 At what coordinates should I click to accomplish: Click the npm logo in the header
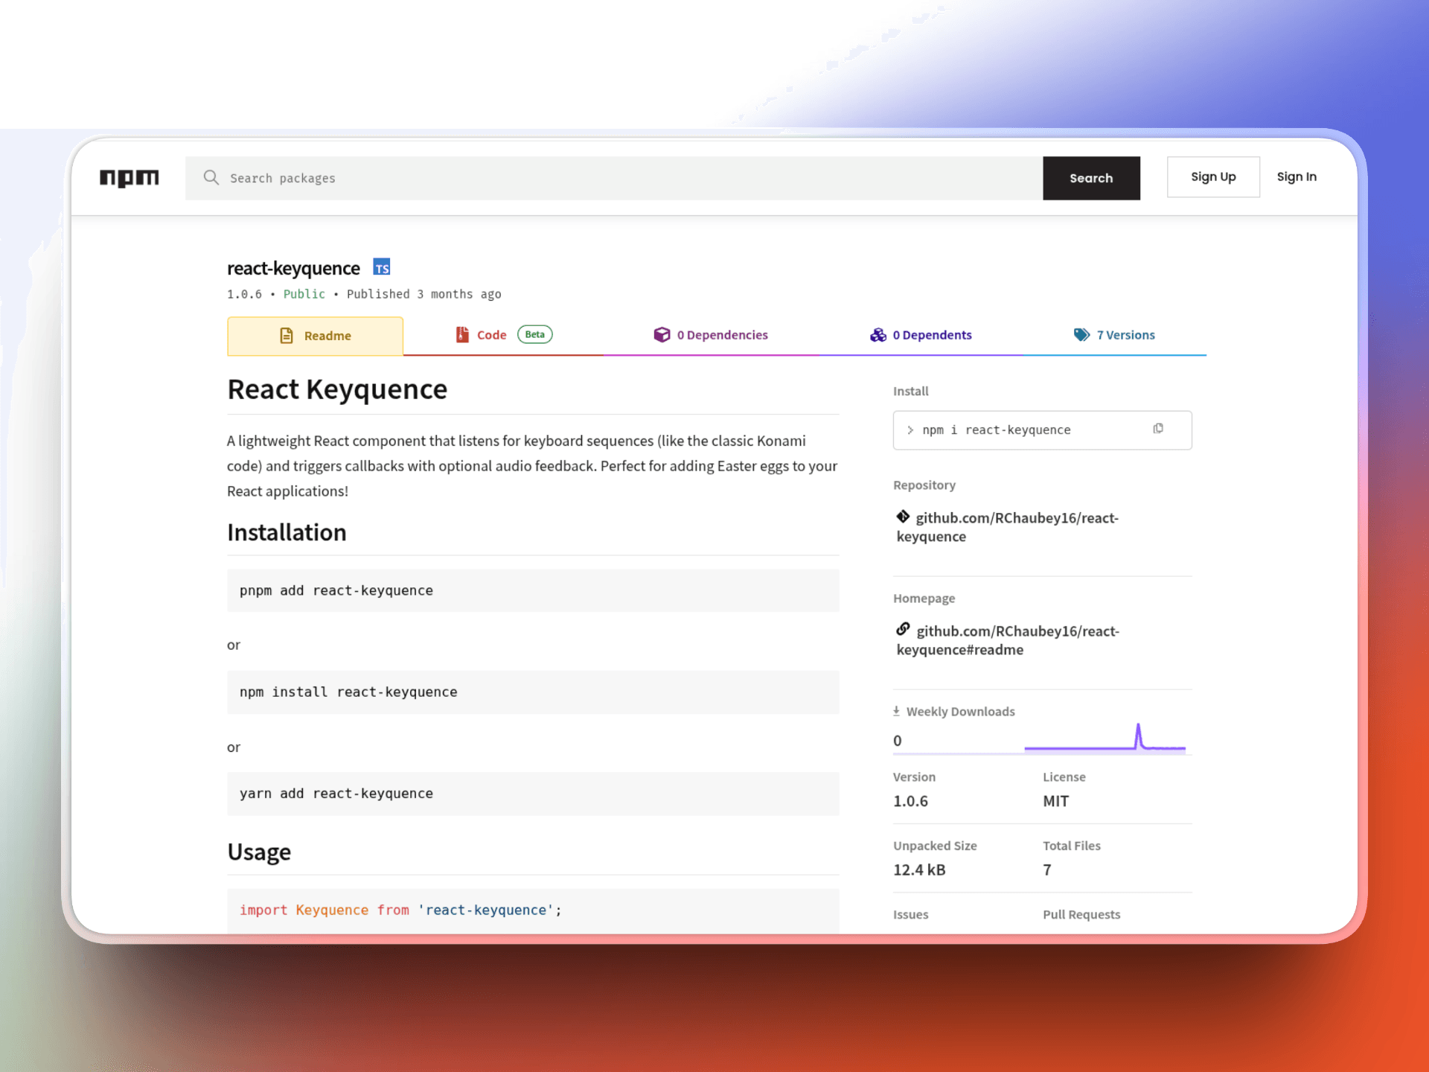(130, 178)
